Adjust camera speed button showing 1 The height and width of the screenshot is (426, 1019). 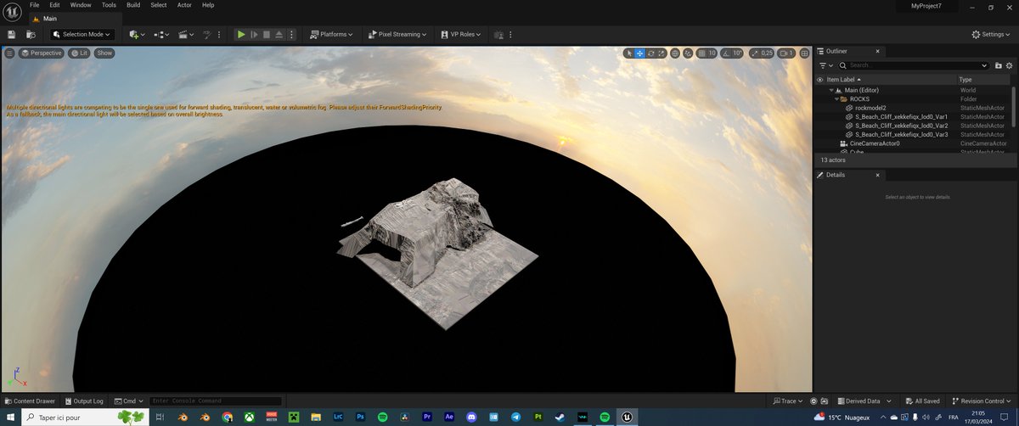[786, 53]
